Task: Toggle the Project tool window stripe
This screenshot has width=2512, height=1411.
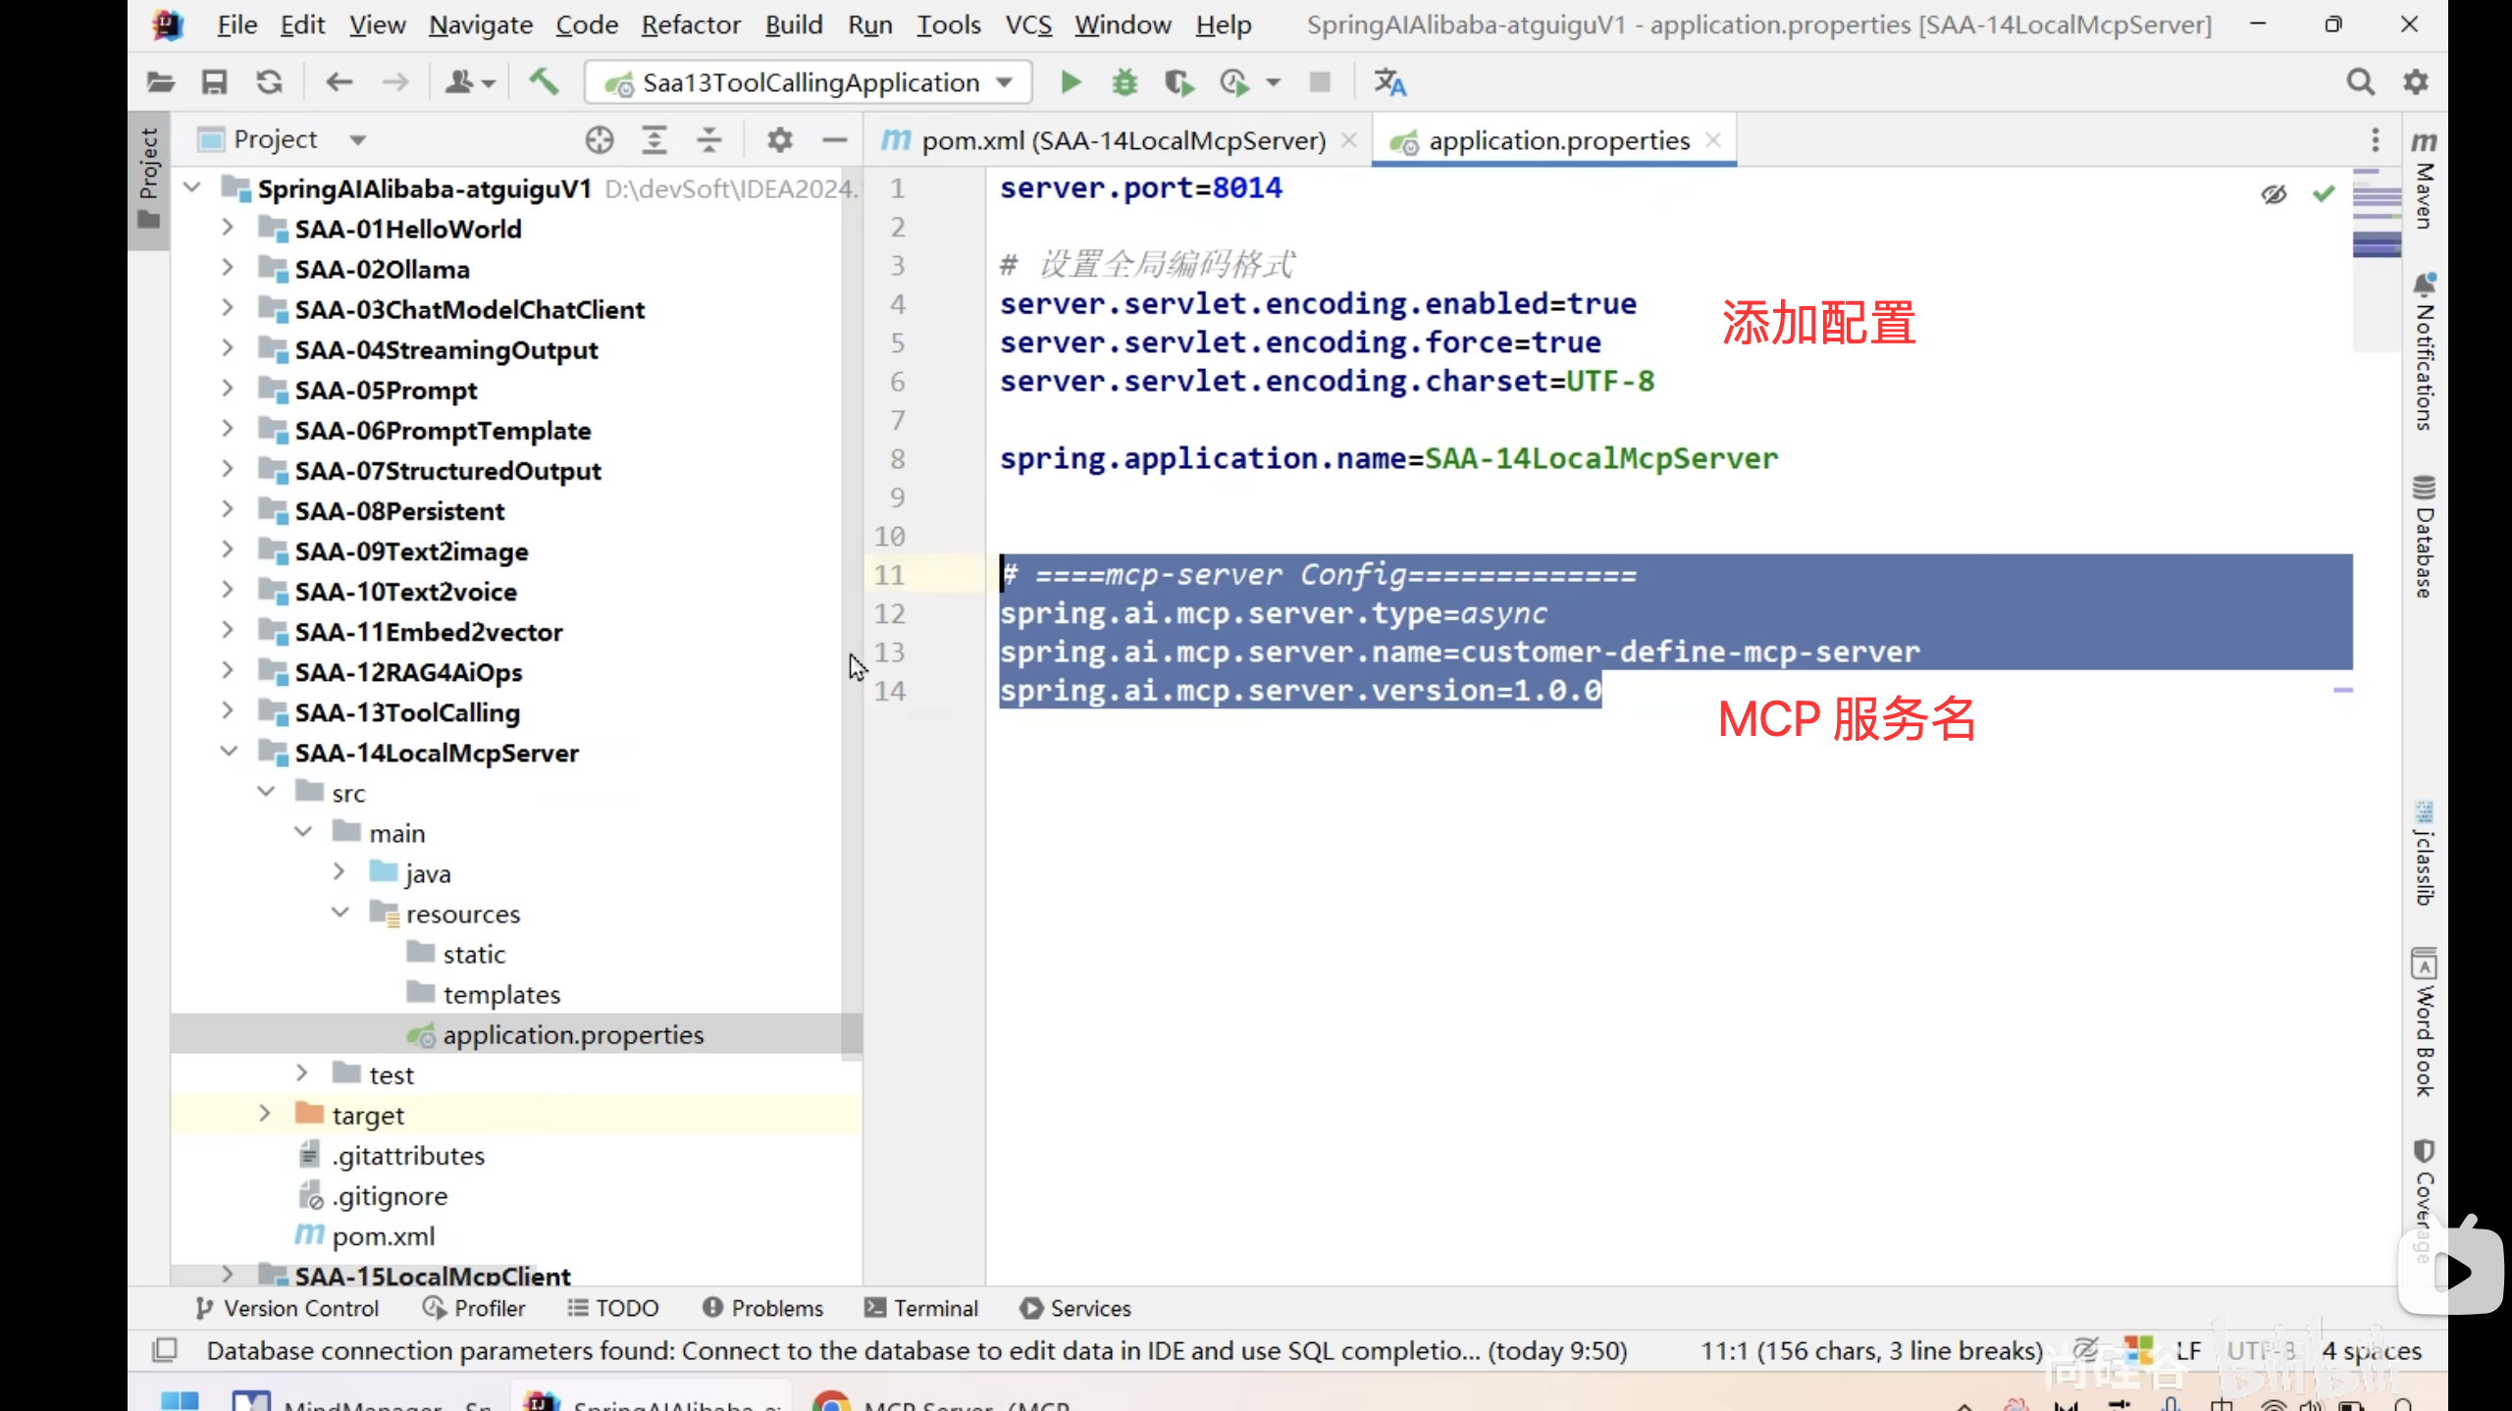Action: [148, 177]
